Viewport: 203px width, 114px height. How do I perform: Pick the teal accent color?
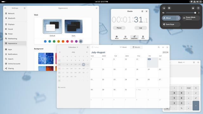pyautogui.click(x=50, y=41)
